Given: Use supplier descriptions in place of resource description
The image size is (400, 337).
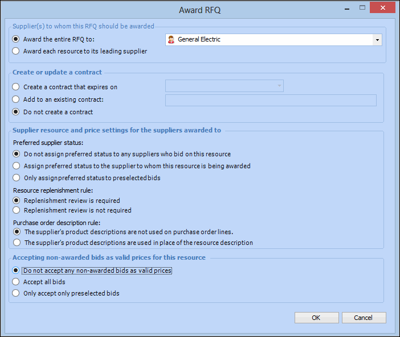Looking at the screenshot, I should pos(16,243).
